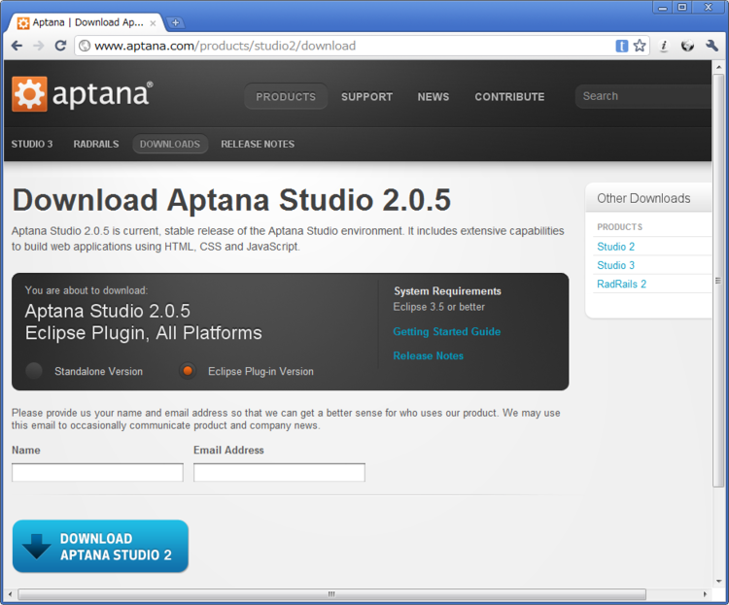Click the Download Aptana Studio 2 button
729x605 pixels.
pyautogui.click(x=100, y=546)
